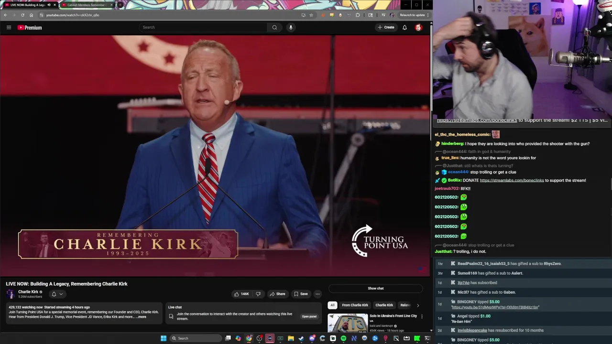Mute the audio on LIVE NOW tab
Screen dimensions: 612x344
tap(49, 5)
